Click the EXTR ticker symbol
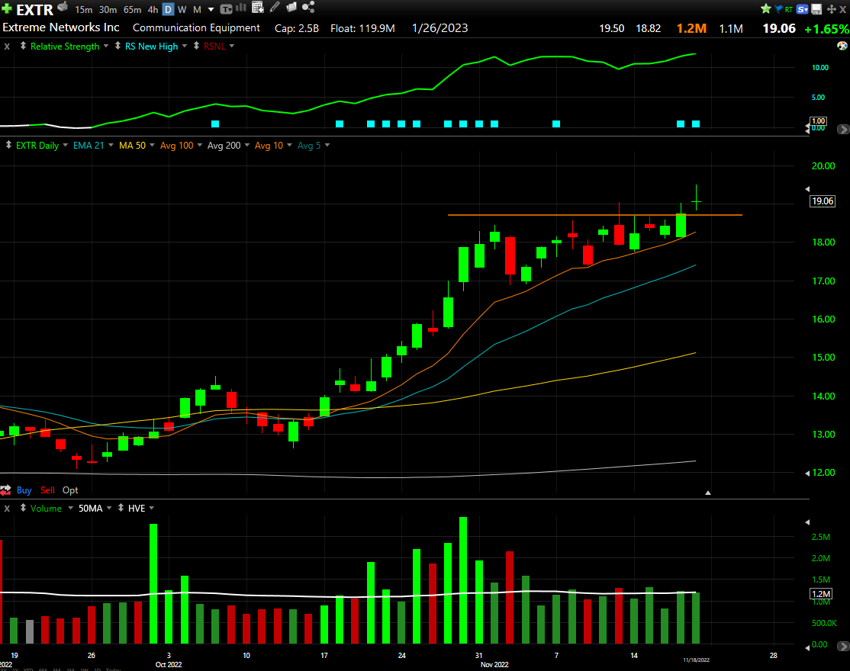 [34, 10]
